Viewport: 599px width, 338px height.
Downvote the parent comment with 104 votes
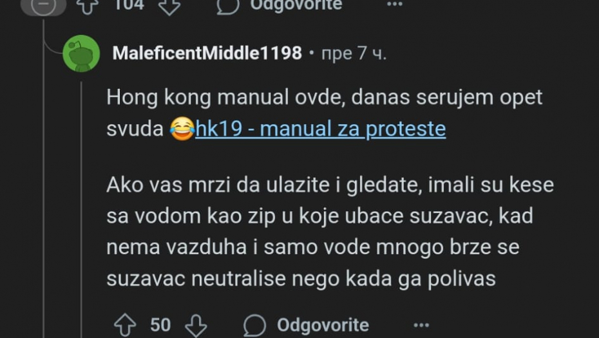169,5
